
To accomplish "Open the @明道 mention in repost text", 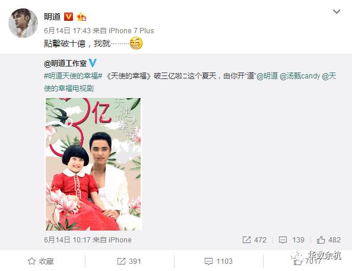I will (x=267, y=76).
